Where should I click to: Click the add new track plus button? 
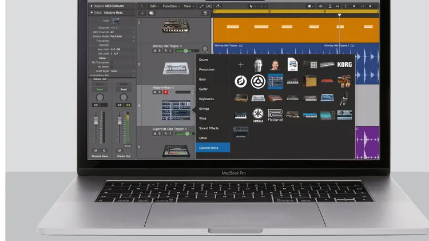coord(142,13)
